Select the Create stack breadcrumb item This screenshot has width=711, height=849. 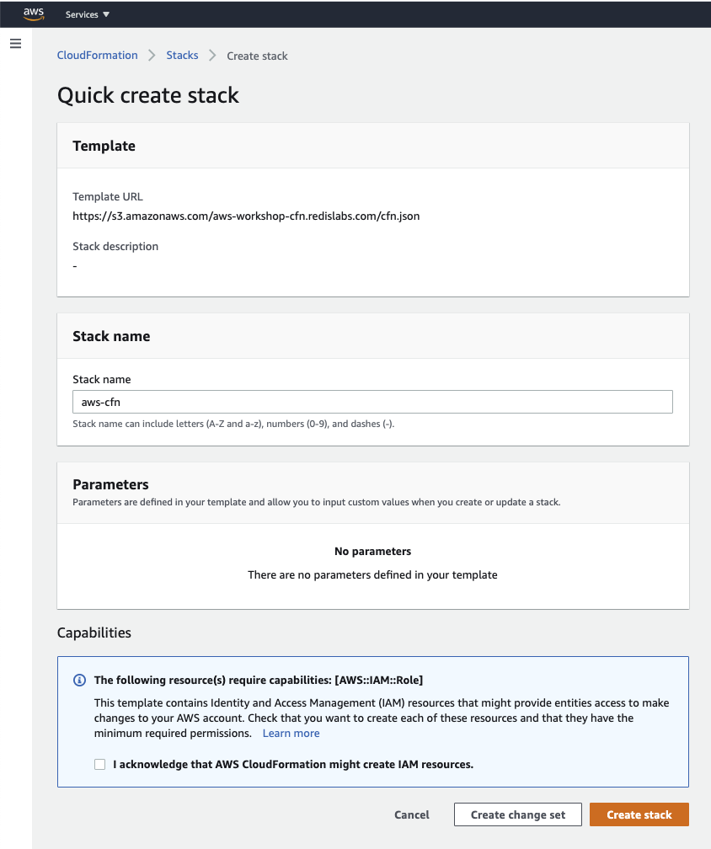257,56
